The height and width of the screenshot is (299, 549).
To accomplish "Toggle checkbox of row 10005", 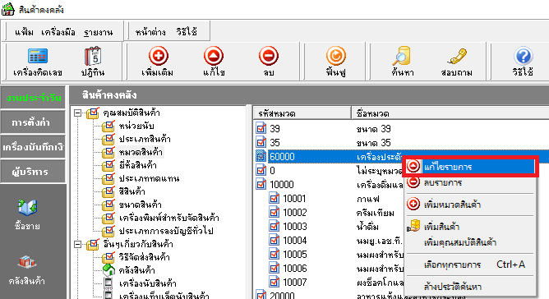I will [274, 254].
